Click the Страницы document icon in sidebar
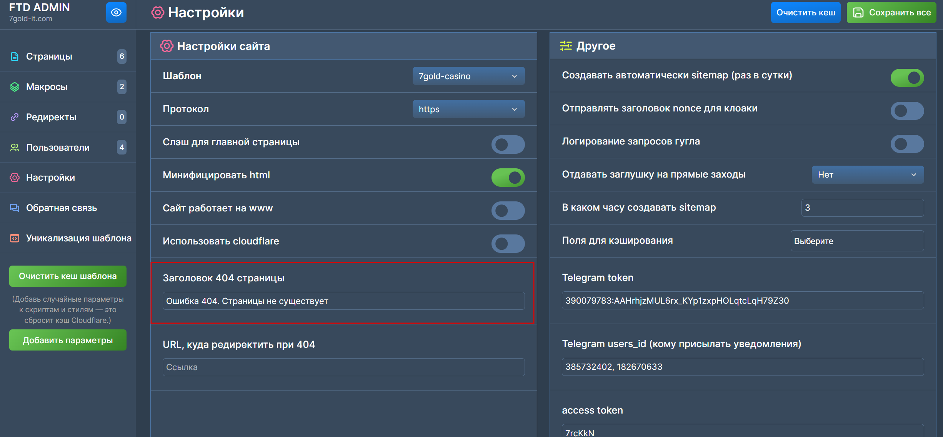Screen dimensions: 943x437 pyautogui.click(x=15, y=56)
